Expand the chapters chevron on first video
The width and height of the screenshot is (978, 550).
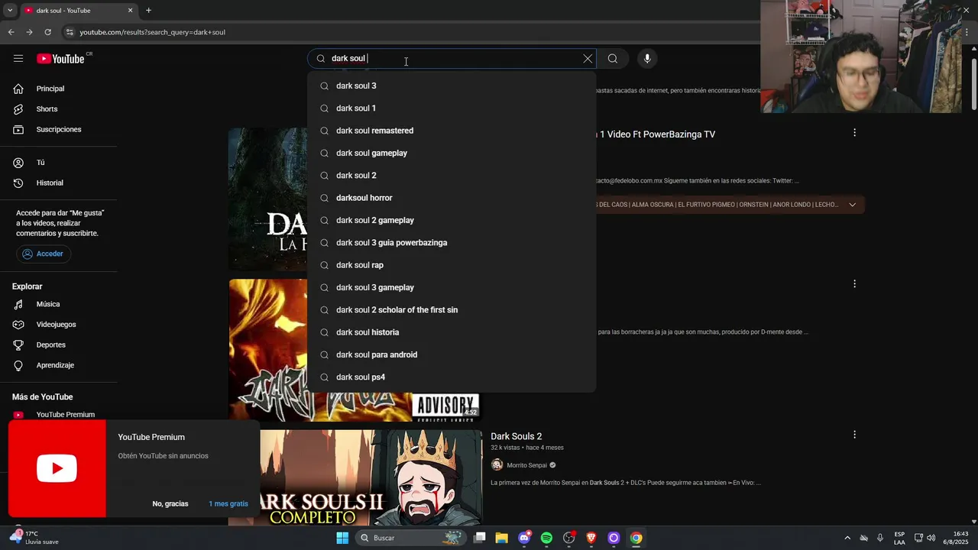click(853, 205)
